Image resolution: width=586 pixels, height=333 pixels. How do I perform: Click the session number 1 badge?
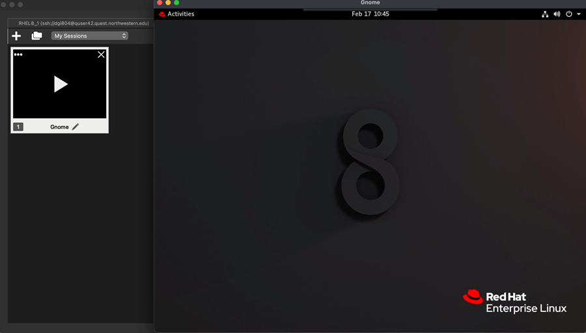coord(18,127)
